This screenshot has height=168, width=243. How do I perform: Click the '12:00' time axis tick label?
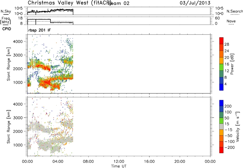pos(119,162)
